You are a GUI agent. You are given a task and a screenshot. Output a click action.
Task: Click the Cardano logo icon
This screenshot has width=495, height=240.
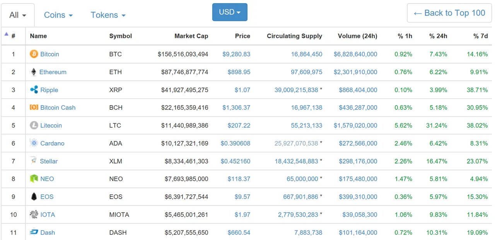(34, 143)
